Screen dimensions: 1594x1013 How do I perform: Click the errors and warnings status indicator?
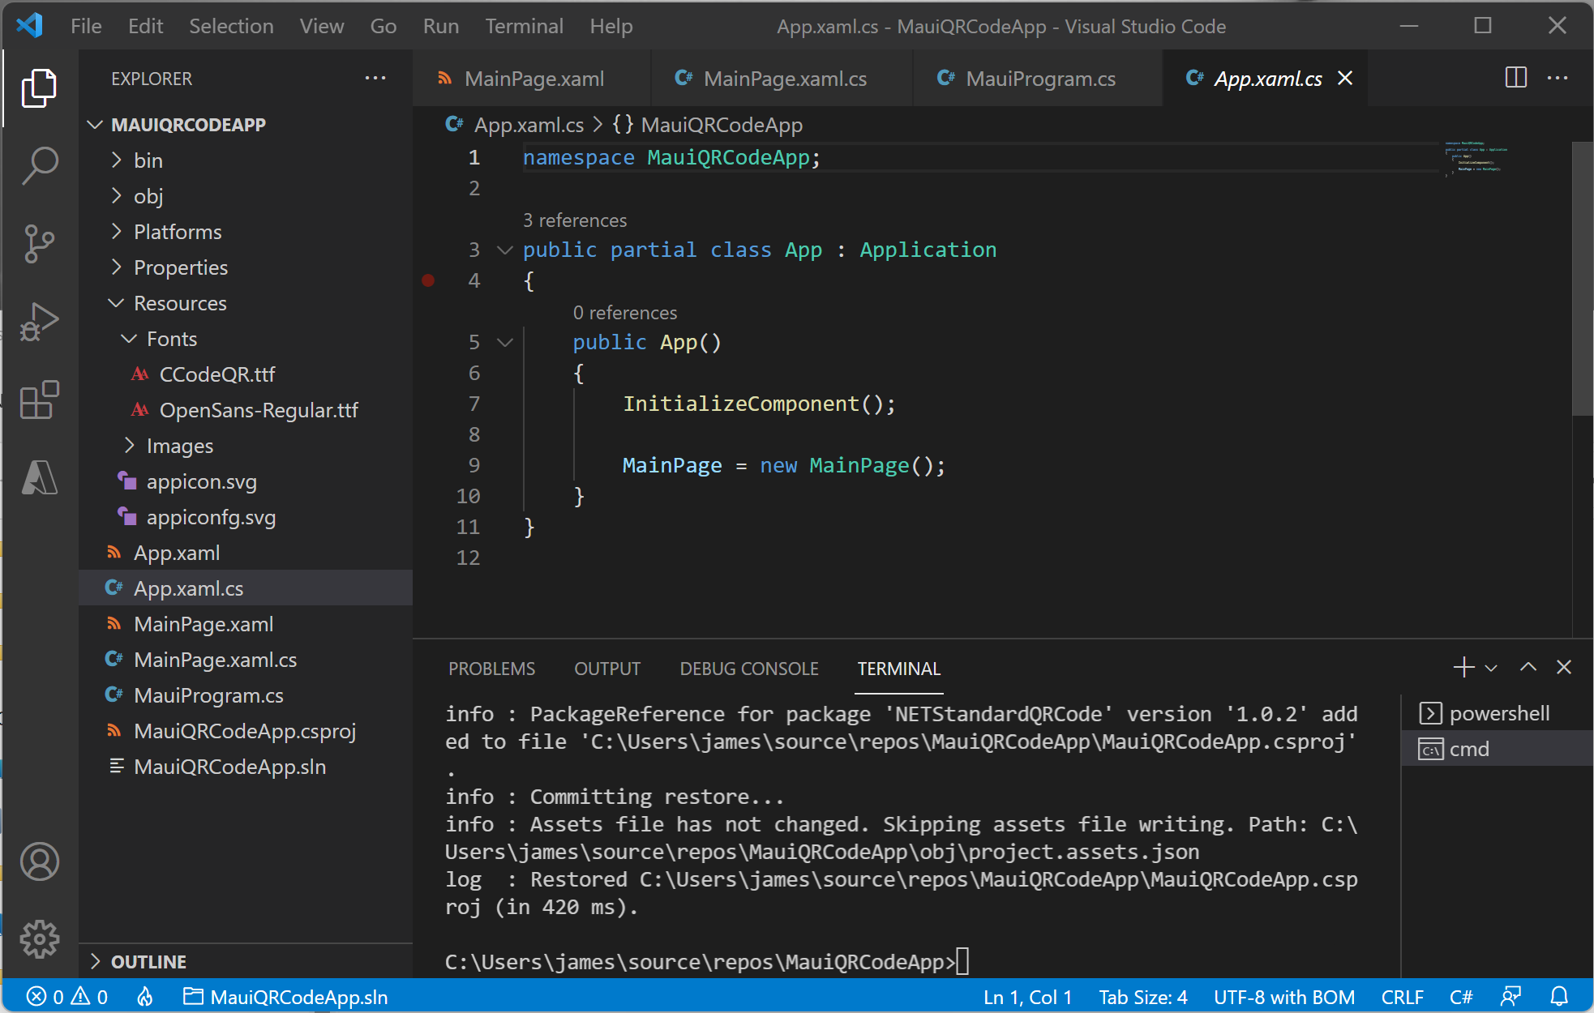coord(67,997)
